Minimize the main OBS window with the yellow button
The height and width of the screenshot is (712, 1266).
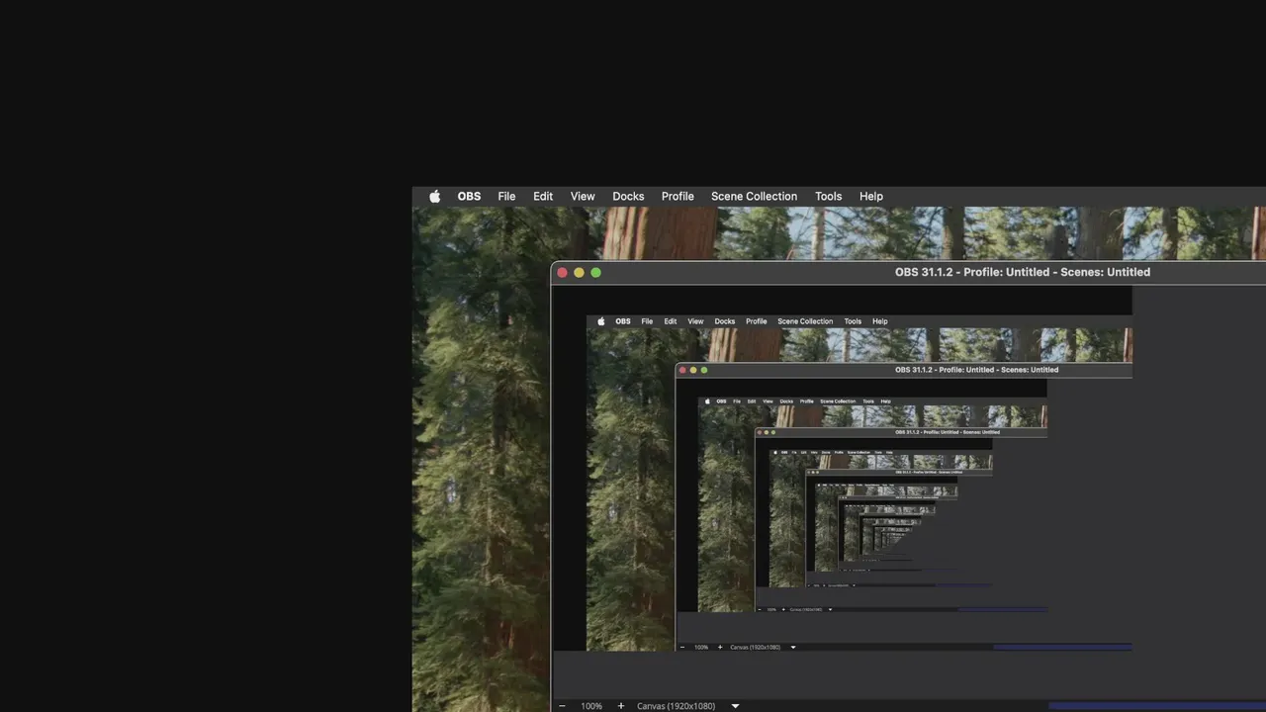coord(580,272)
